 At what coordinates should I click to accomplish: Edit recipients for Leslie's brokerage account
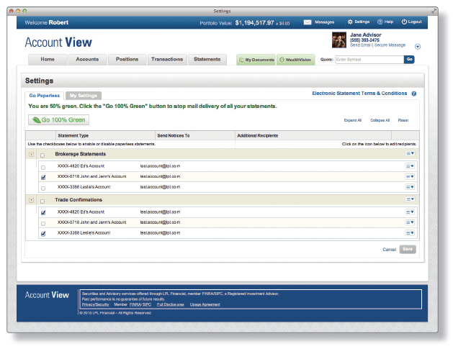[x=410, y=187]
